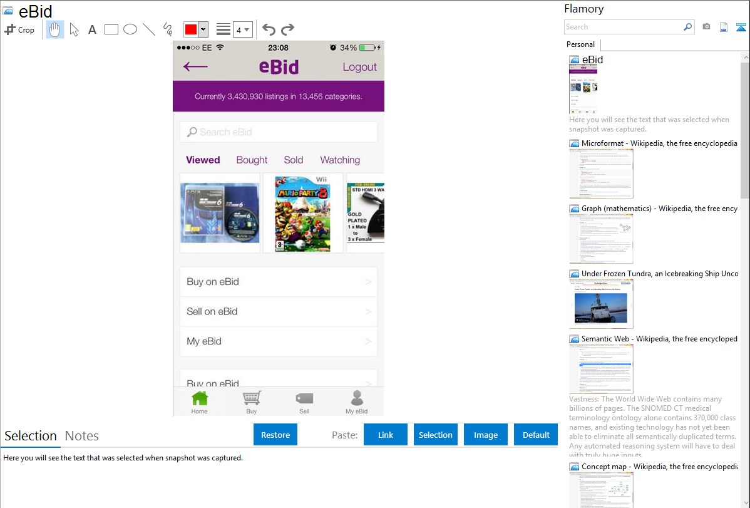This screenshot has width=750, height=508.
Task: Undo the last annotation
Action: click(269, 29)
